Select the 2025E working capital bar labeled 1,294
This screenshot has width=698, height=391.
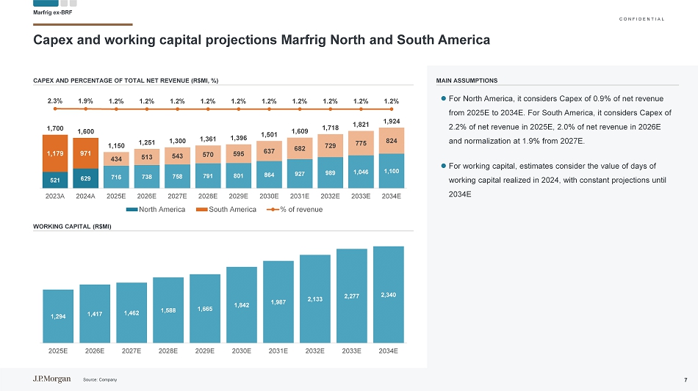[x=58, y=315]
